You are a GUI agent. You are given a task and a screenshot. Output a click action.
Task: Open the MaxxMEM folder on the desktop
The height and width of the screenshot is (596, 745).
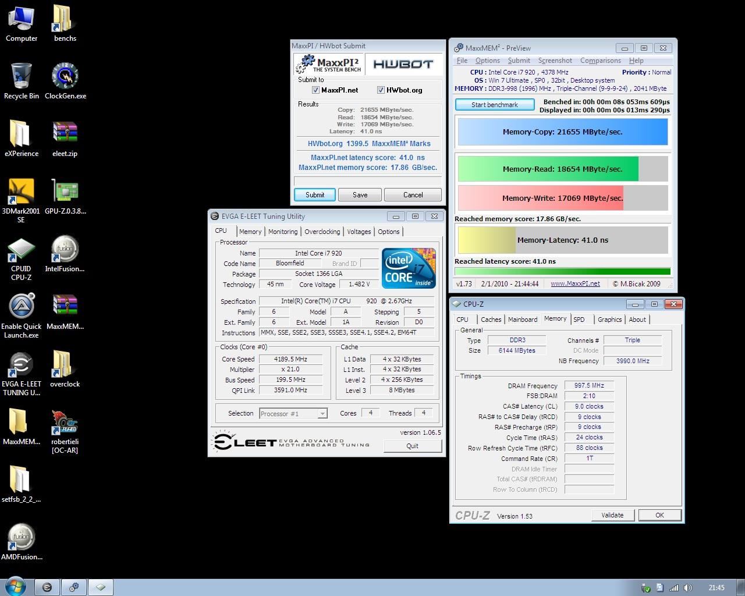point(21,427)
